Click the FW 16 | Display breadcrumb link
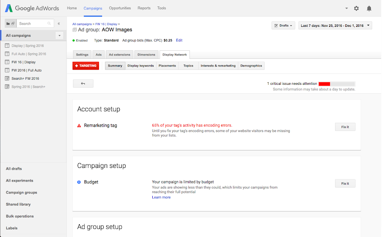The height and width of the screenshot is (237, 382). pyautogui.click(x=106, y=24)
